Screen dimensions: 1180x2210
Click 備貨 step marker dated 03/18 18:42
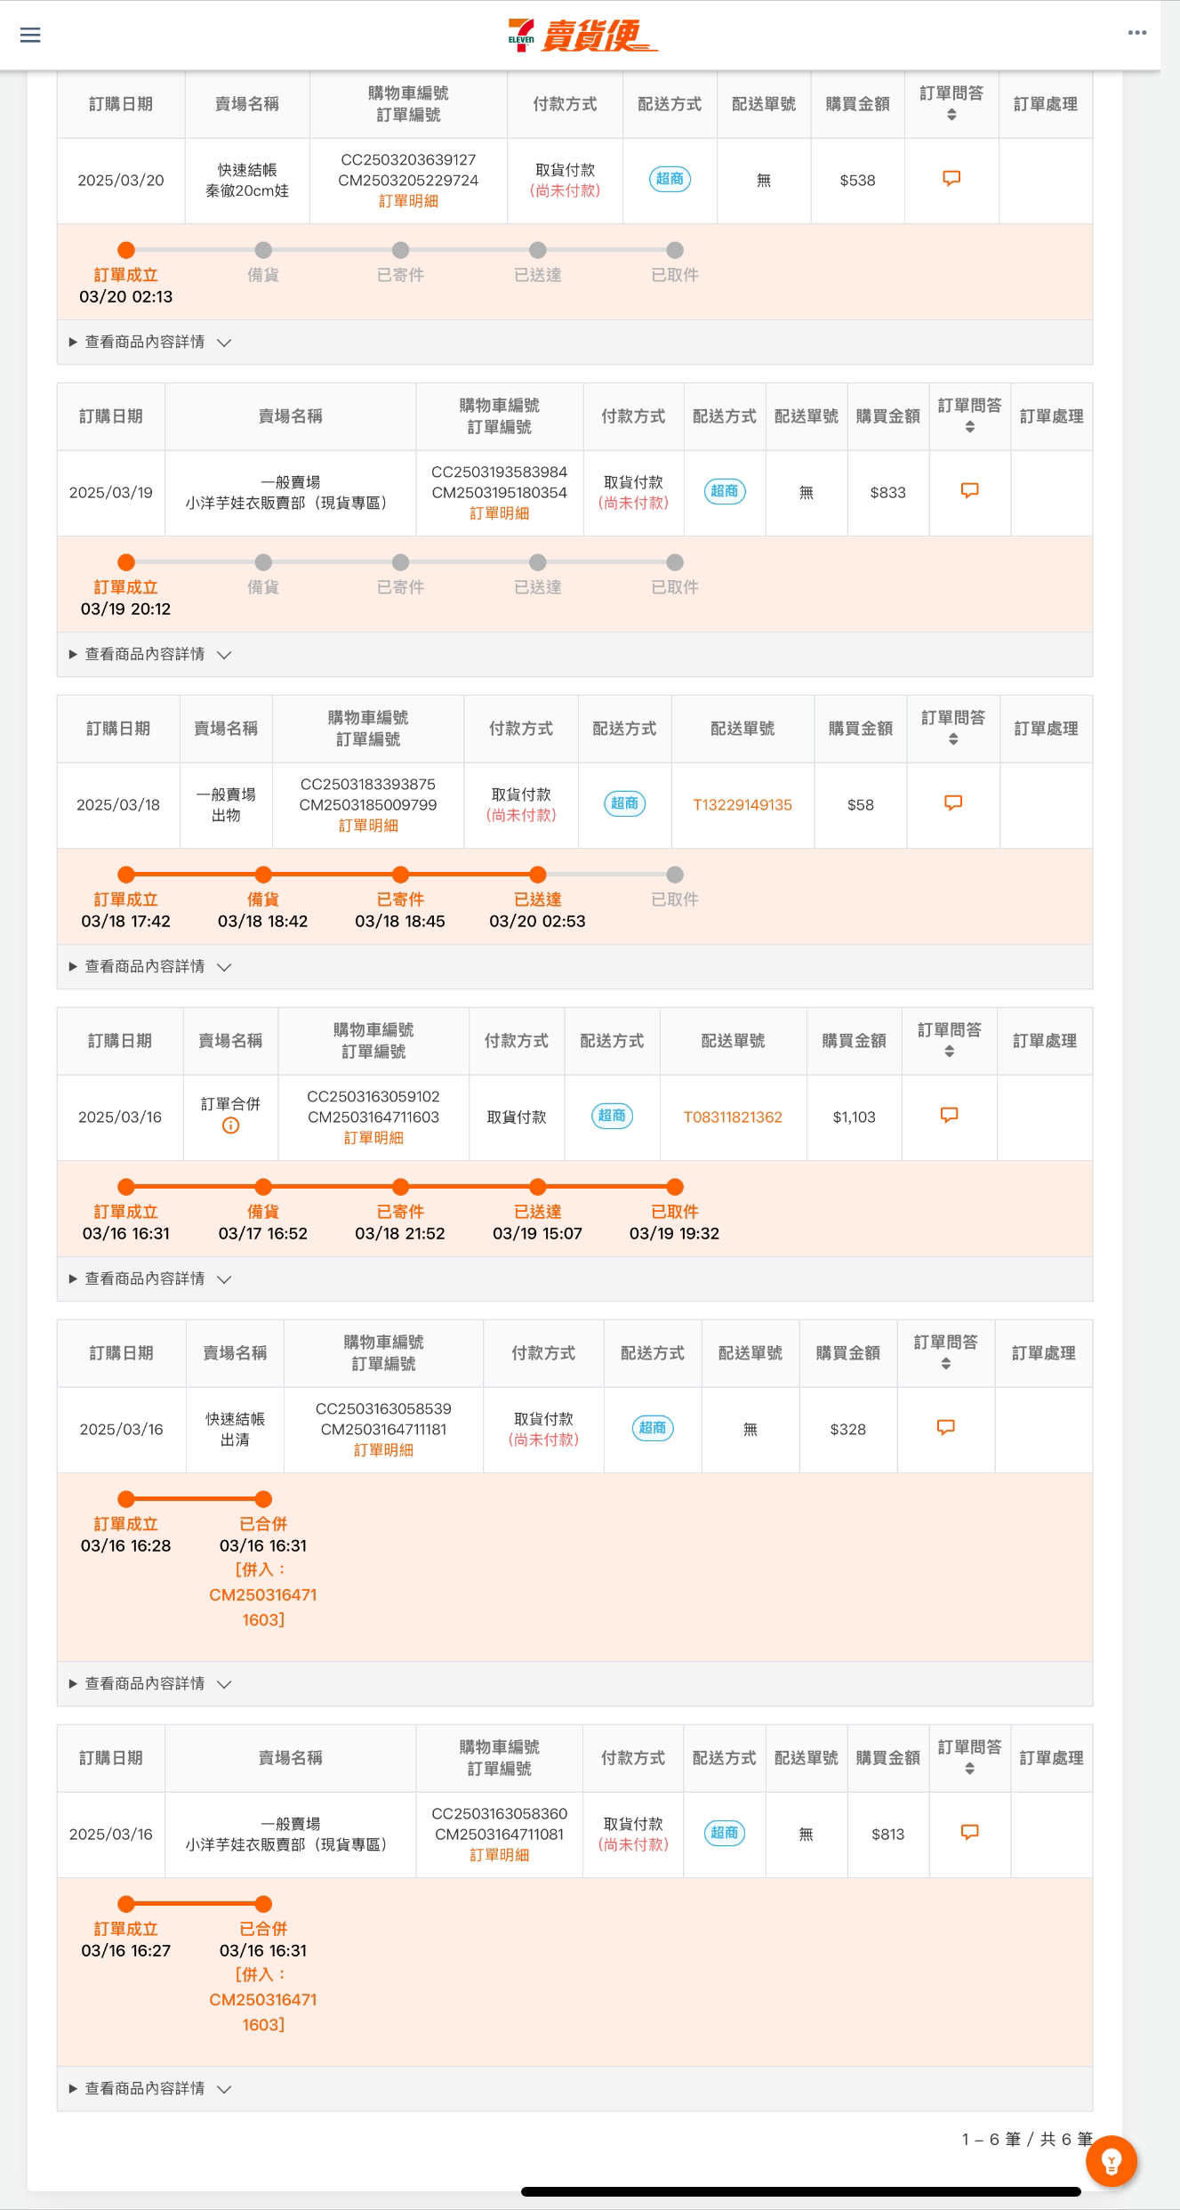pyautogui.click(x=263, y=875)
